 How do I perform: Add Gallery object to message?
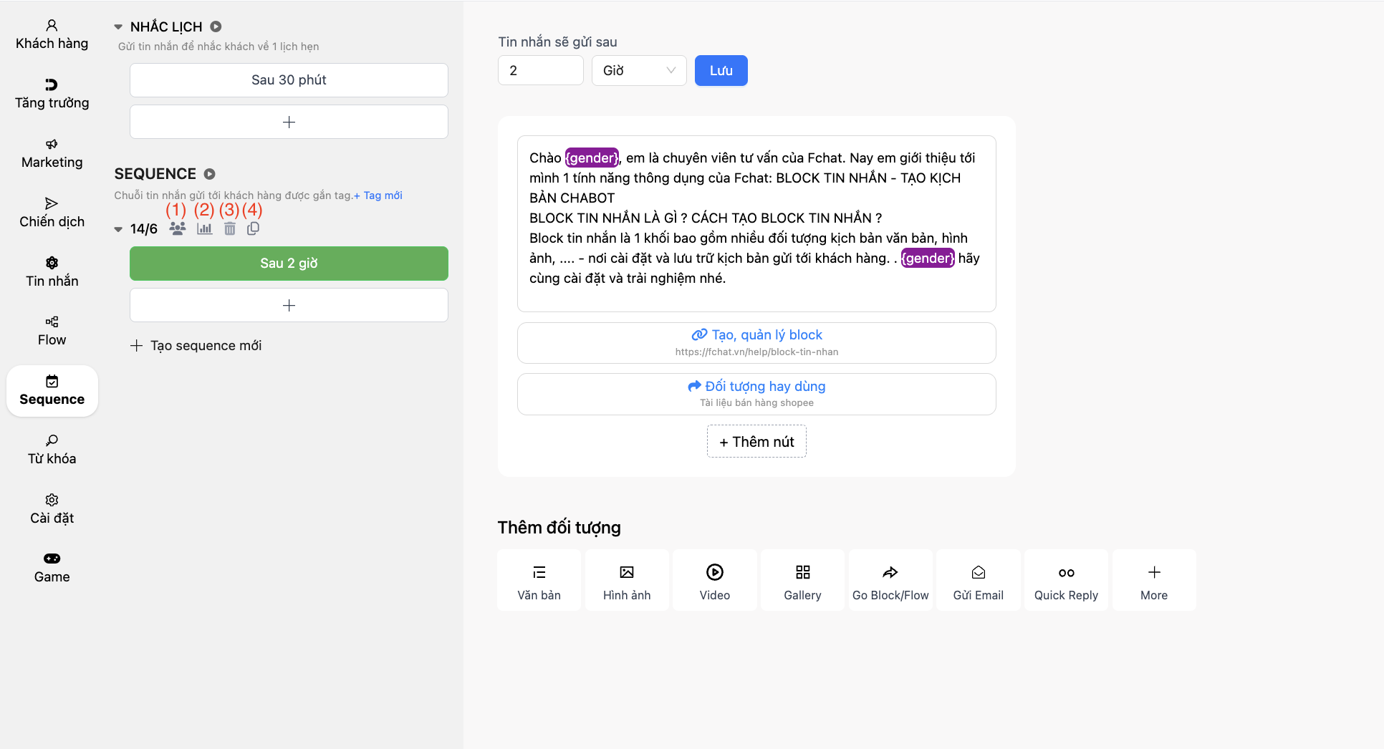point(802,580)
